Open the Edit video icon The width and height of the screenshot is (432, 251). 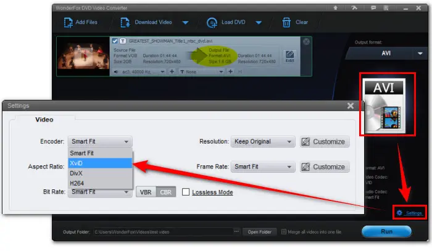(x=289, y=56)
